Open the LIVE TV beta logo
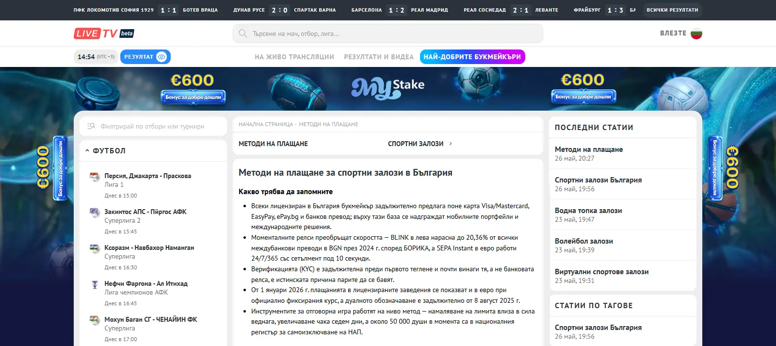776x346 pixels. pyautogui.click(x=104, y=33)
